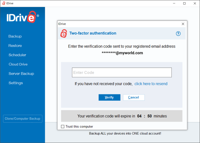Screen dimensions: 200x143
Task: Maximize the IDrive main window
Action: [184, 3]
